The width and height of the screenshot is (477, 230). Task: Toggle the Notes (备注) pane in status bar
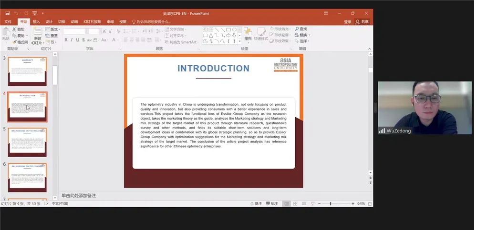[x=256, y=203]
